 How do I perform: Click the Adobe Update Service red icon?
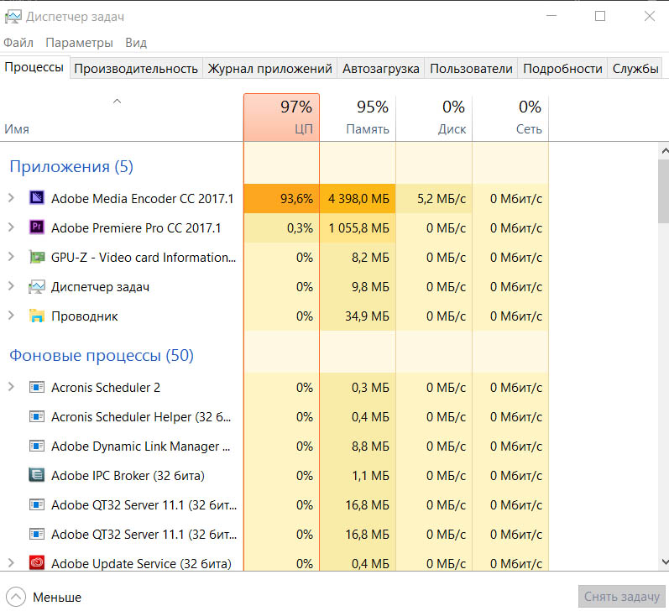pos(37,563)
